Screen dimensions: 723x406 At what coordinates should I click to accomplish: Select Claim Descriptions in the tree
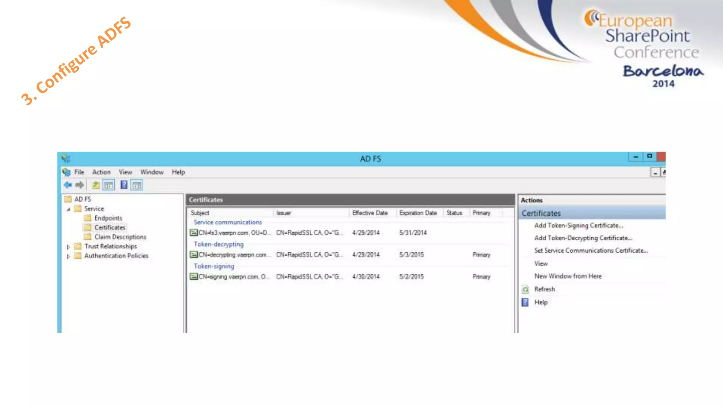coord(120,237)
